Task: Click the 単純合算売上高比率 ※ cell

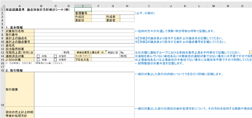Action: pyautogui.click(x=90, y=53)
